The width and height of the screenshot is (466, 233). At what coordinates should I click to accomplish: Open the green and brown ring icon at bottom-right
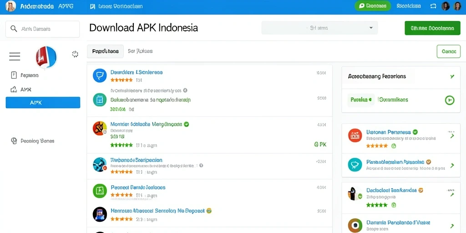355,225
